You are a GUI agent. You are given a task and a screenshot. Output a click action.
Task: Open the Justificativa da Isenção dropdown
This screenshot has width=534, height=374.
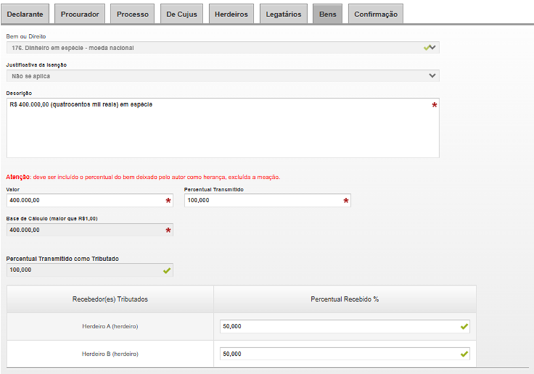[222, 76]
